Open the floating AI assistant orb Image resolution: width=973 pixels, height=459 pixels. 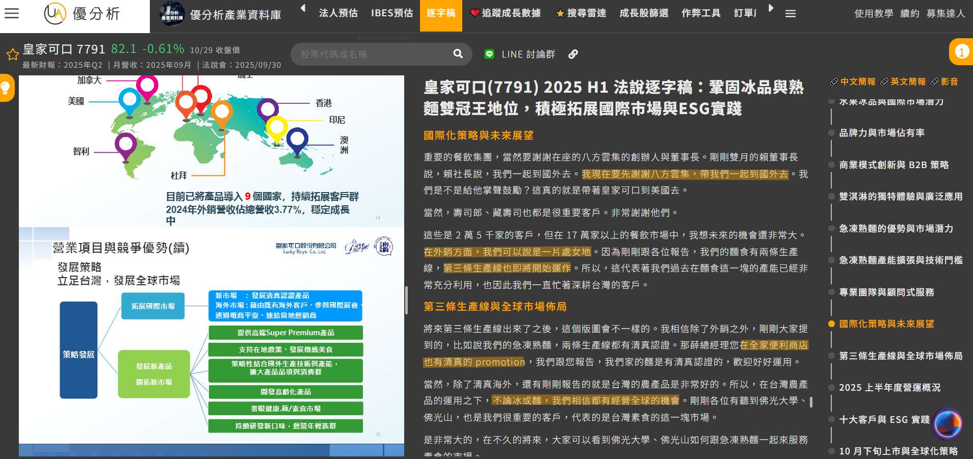[x=947, y=423]
